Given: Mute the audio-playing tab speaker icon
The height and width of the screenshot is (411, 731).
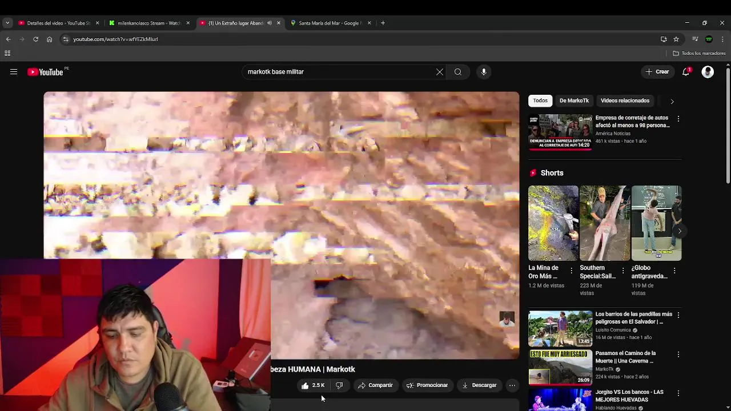Looking at the screenshot, I should pyautogui.click(x=269, y=23).
